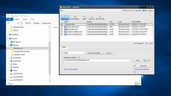Select the Paste tab
This screenshot has width=171, height=96.
[64, 47]
